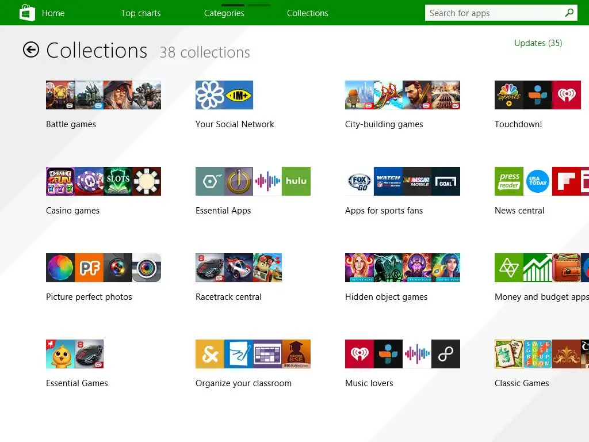Open the NASCAR Mobile app icon
Image resolution: width=589 pixels, height=442 pixels.
417,181
